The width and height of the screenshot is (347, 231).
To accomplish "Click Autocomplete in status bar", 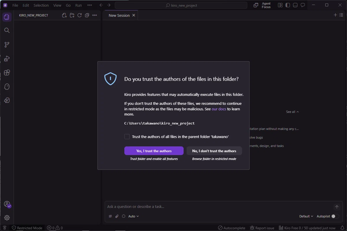I will tap(232, 228).
